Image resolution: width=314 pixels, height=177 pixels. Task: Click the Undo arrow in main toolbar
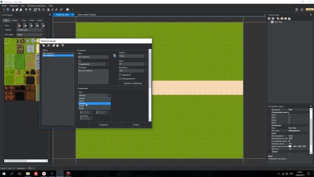(26, 10)
